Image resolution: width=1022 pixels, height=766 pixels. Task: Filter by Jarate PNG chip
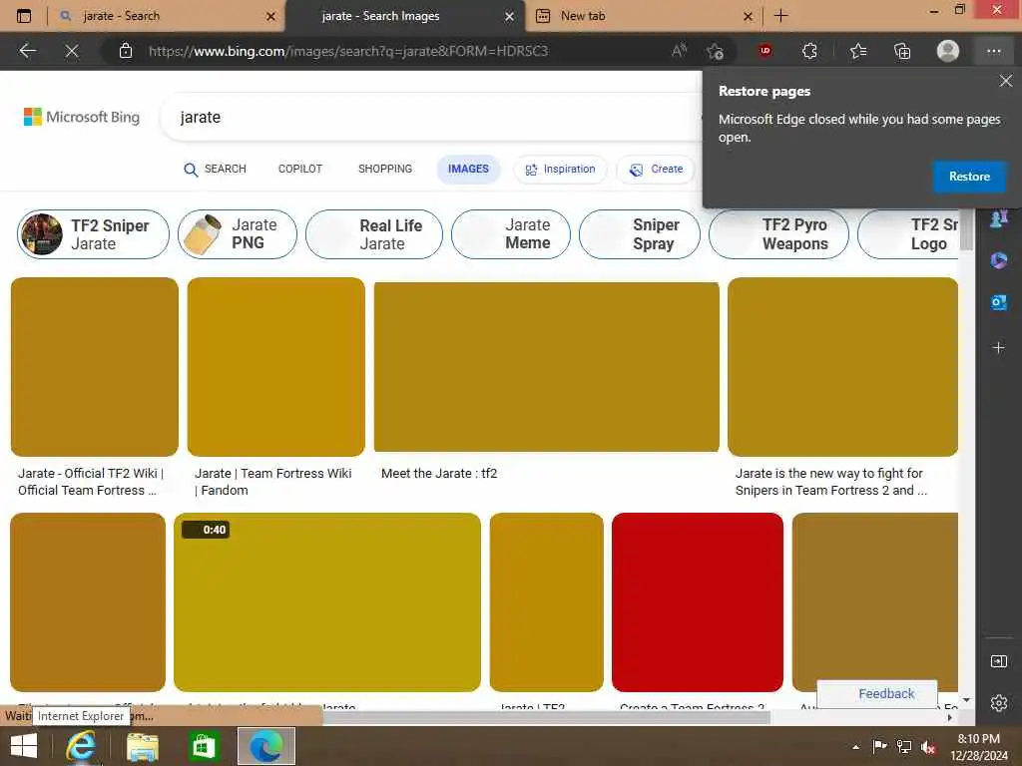[x=238, y=233]
